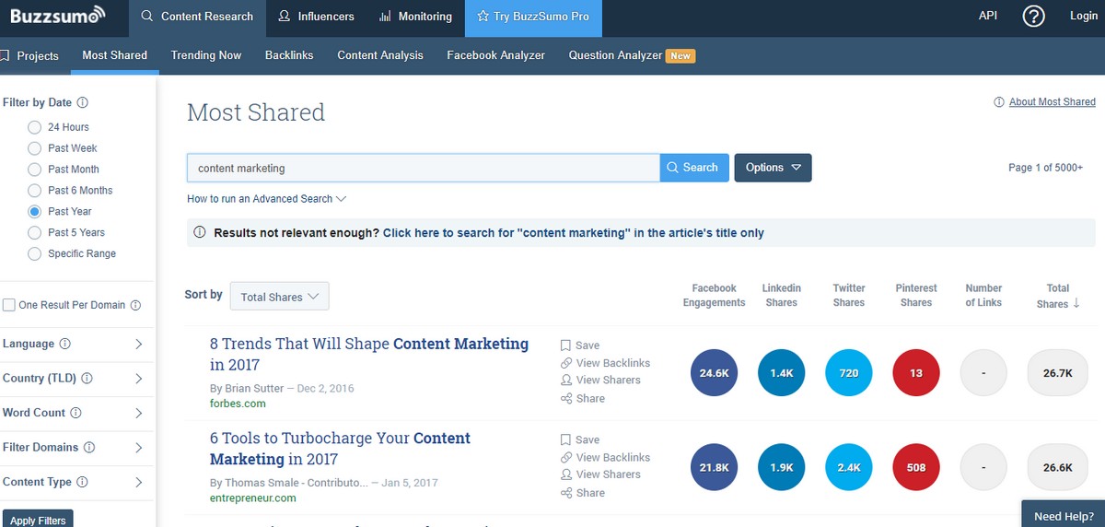The image size is (1105, 527).
Task: Click the Filter by Date info icon
Action: pos(83,103)
